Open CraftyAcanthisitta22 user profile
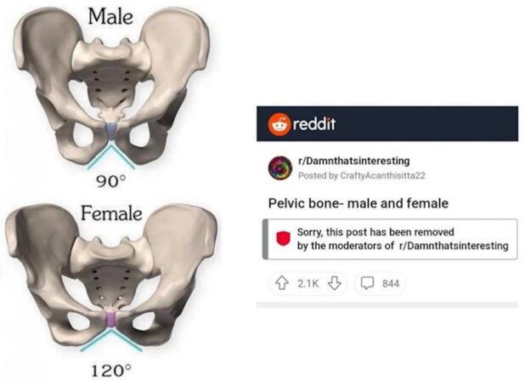525x386 pixels. coord(382,176)
